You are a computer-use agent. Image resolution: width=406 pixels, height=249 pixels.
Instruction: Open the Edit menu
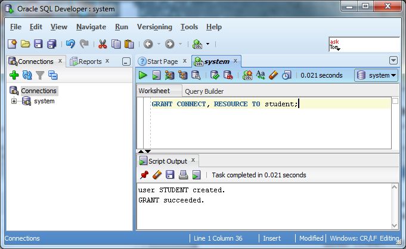(x=36, y=27)
